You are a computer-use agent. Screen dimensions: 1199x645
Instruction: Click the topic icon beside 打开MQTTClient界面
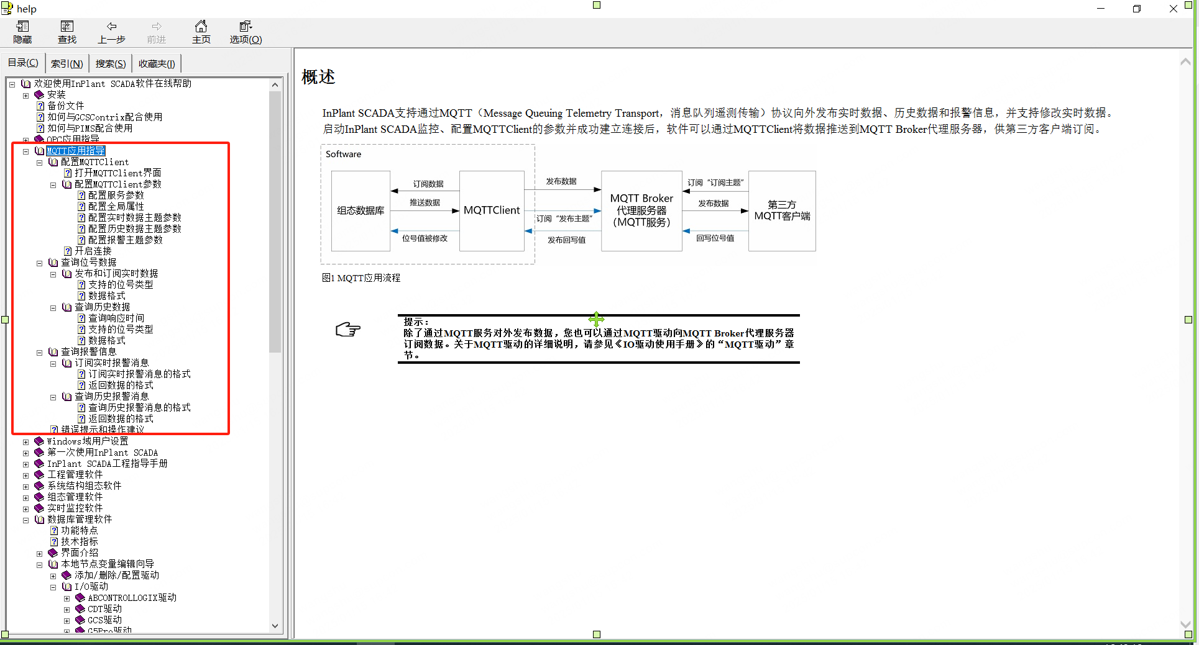pos(68,173)
